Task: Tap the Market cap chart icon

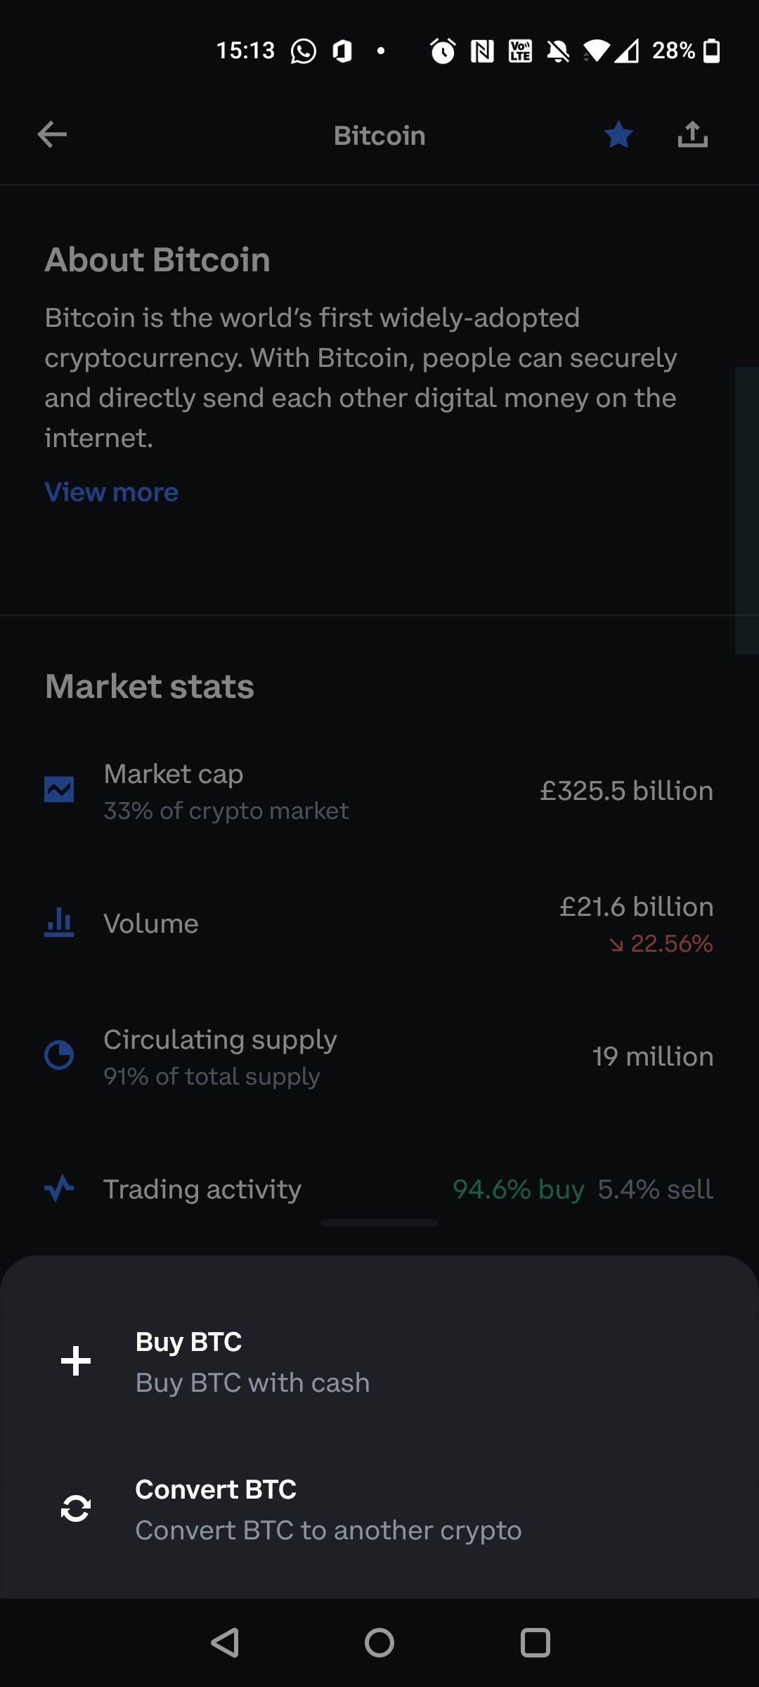Action: [x=59, y=789]
